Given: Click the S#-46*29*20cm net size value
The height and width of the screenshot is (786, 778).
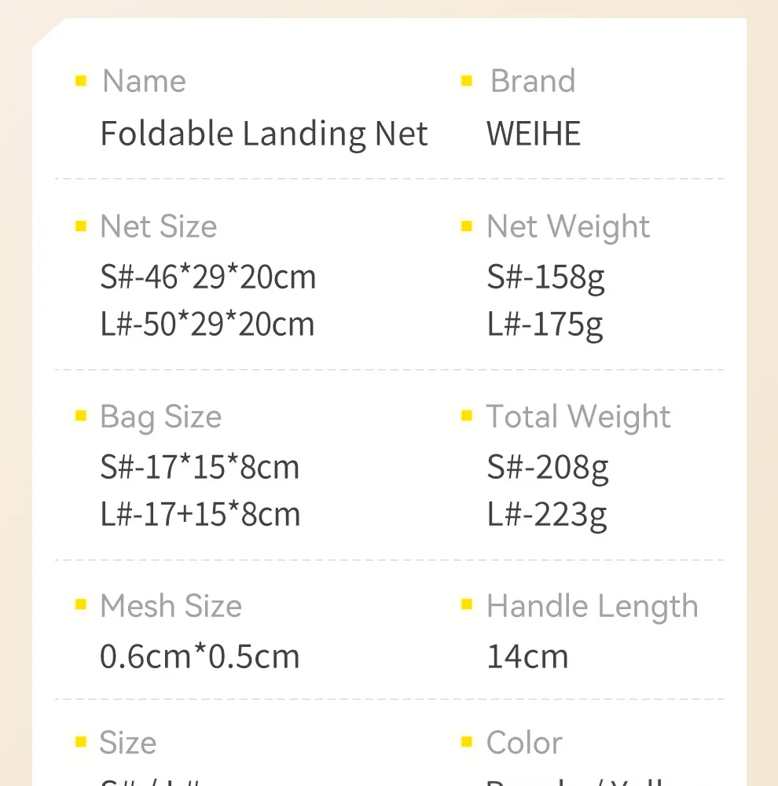Looking at the screenshot, I should pyautogui.click(x=208, y=277).
